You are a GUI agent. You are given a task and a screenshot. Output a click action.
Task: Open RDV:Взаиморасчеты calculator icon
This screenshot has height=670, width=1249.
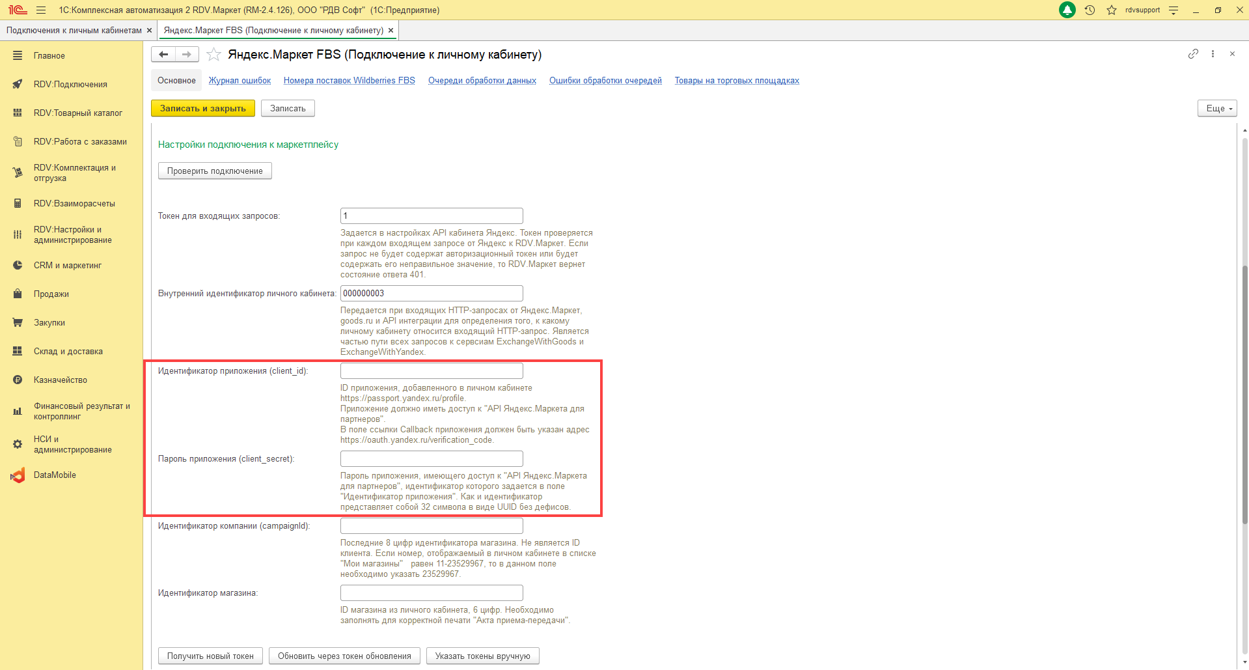pos(18,204)
